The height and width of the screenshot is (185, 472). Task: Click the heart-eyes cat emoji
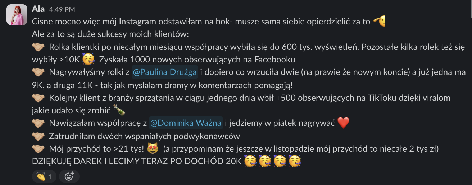tap(153, 148)
